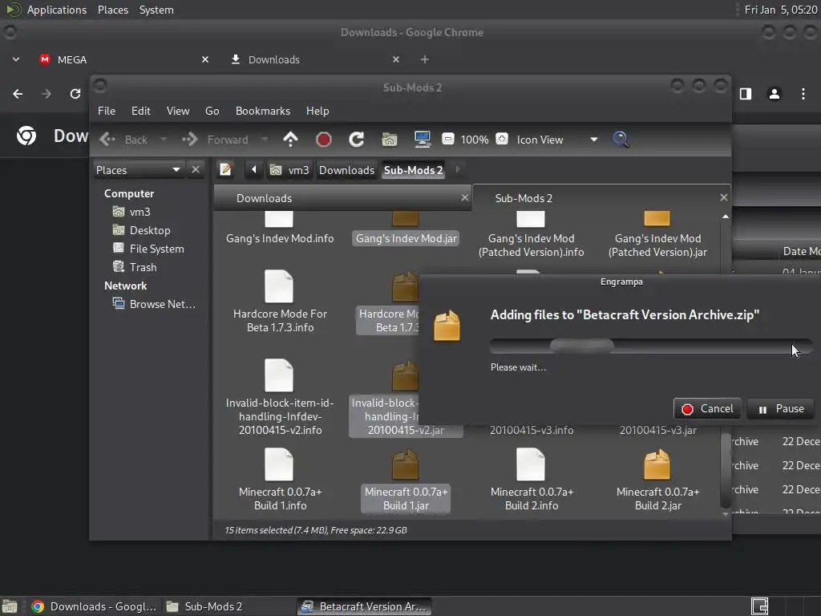Screen dimensions: 821x616
Task: Open the Home folder toolbar icon
Action: click(x=390, y=140)
